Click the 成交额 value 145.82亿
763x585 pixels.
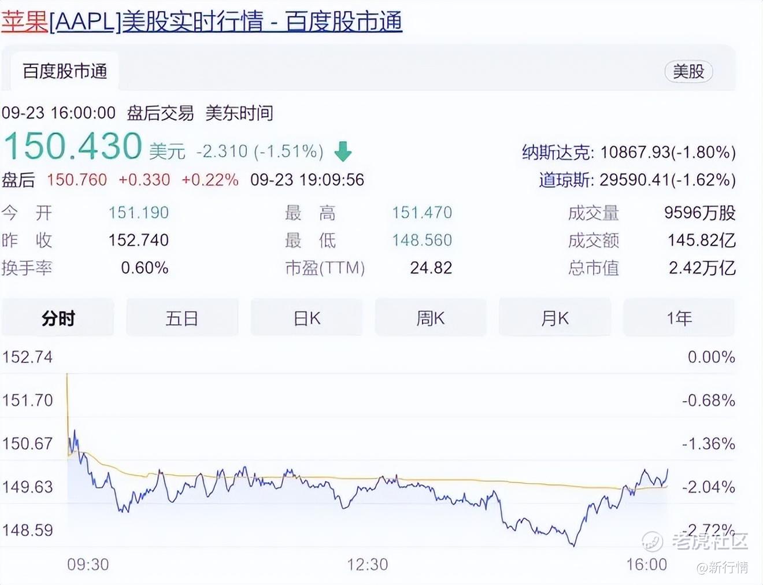[702, 240]
